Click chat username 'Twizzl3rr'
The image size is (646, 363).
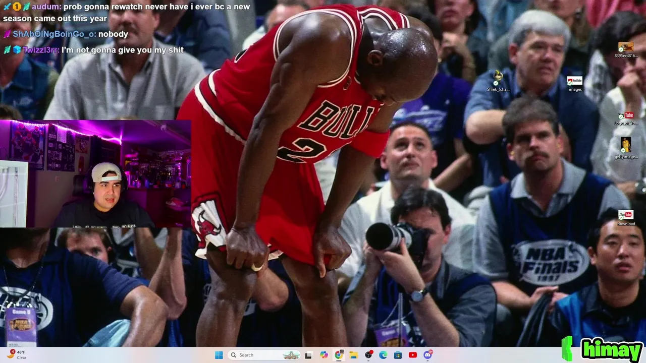41,50
